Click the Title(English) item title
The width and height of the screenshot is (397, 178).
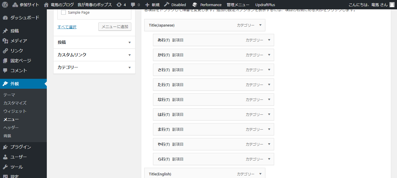point(160,174)
